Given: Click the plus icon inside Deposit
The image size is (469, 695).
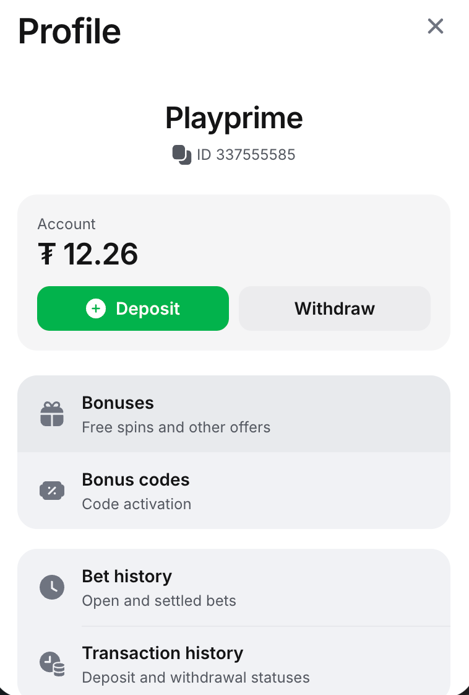Looking at the screenshot, I should (x=96, y=308).
